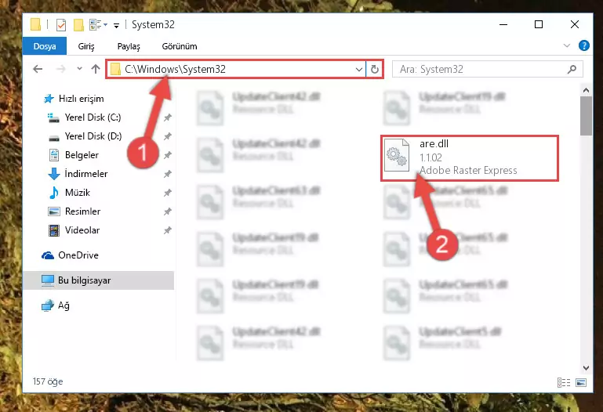The width and height of the screenshot is (603, 412).
Task: Click pin icon next to Belgeler
Action: pyautogui.click(x=167, y=155)
